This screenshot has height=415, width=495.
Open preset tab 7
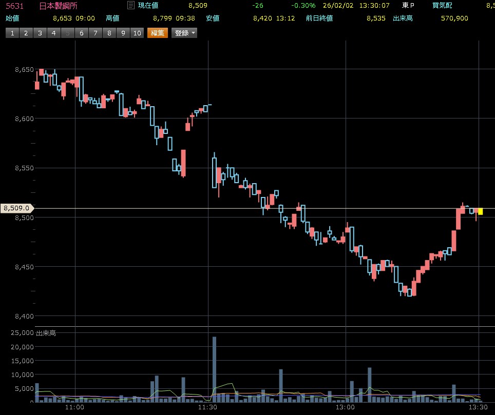(96, 33)
